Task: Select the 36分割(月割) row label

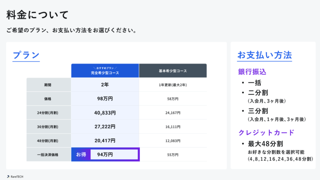Action: pyautogui.click(x=49, y=127)
